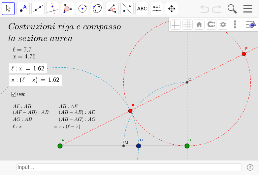The image size is (259, 175).
Task: Open the input help question mark
Action: (x=250, y=167)
